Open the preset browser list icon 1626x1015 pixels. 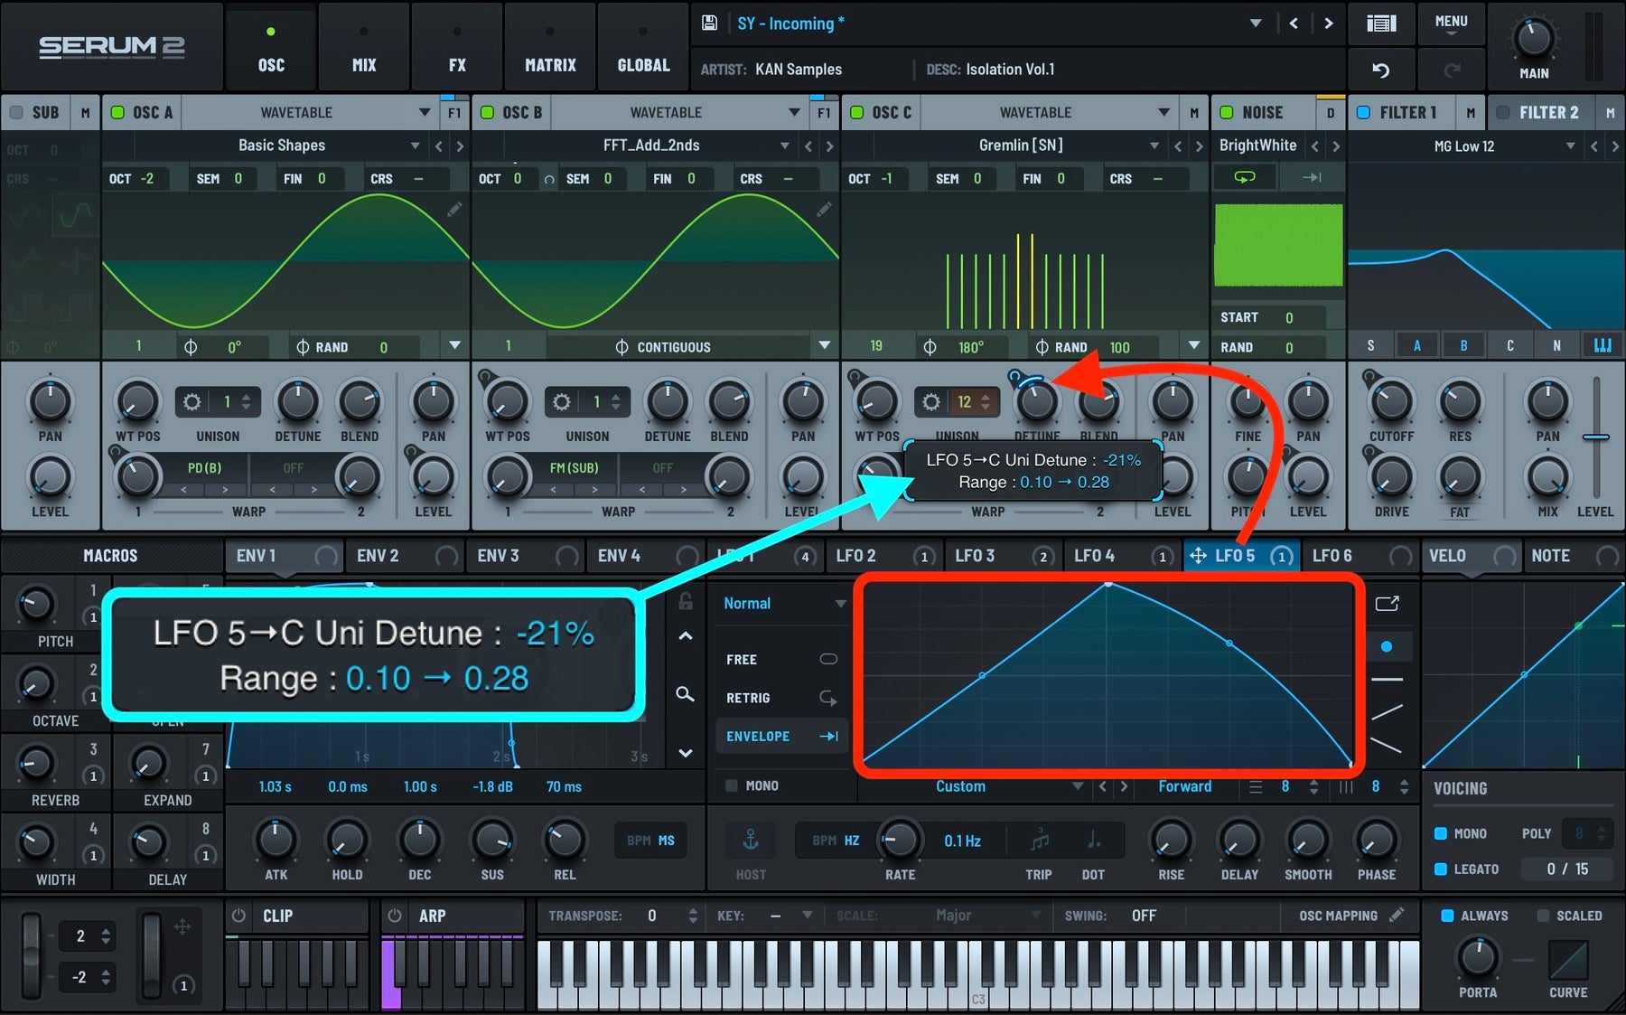(1381, 23)
